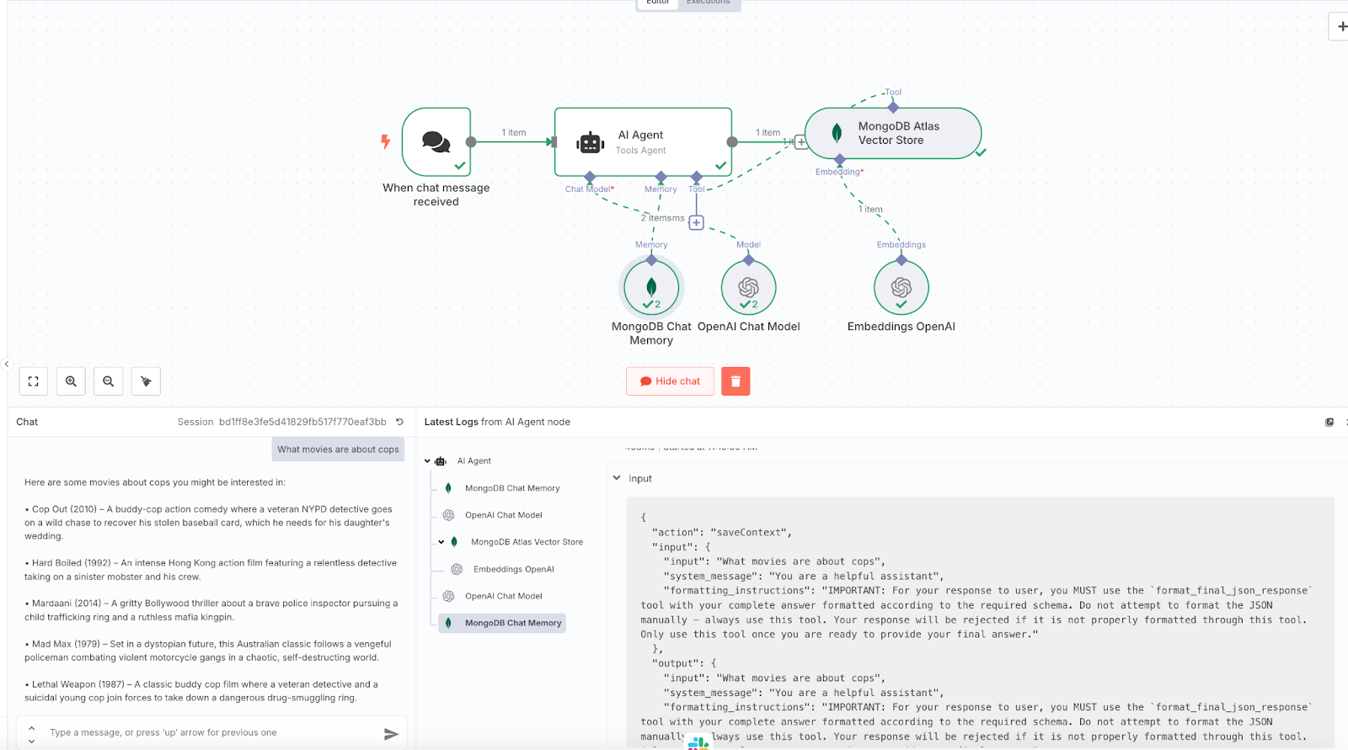Screen dimensions: 1348x750
Task: Send the chat message with arrow icon
Action: (391, 734)
